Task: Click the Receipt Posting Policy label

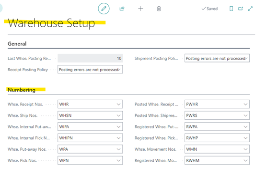Action: [28, 70]
